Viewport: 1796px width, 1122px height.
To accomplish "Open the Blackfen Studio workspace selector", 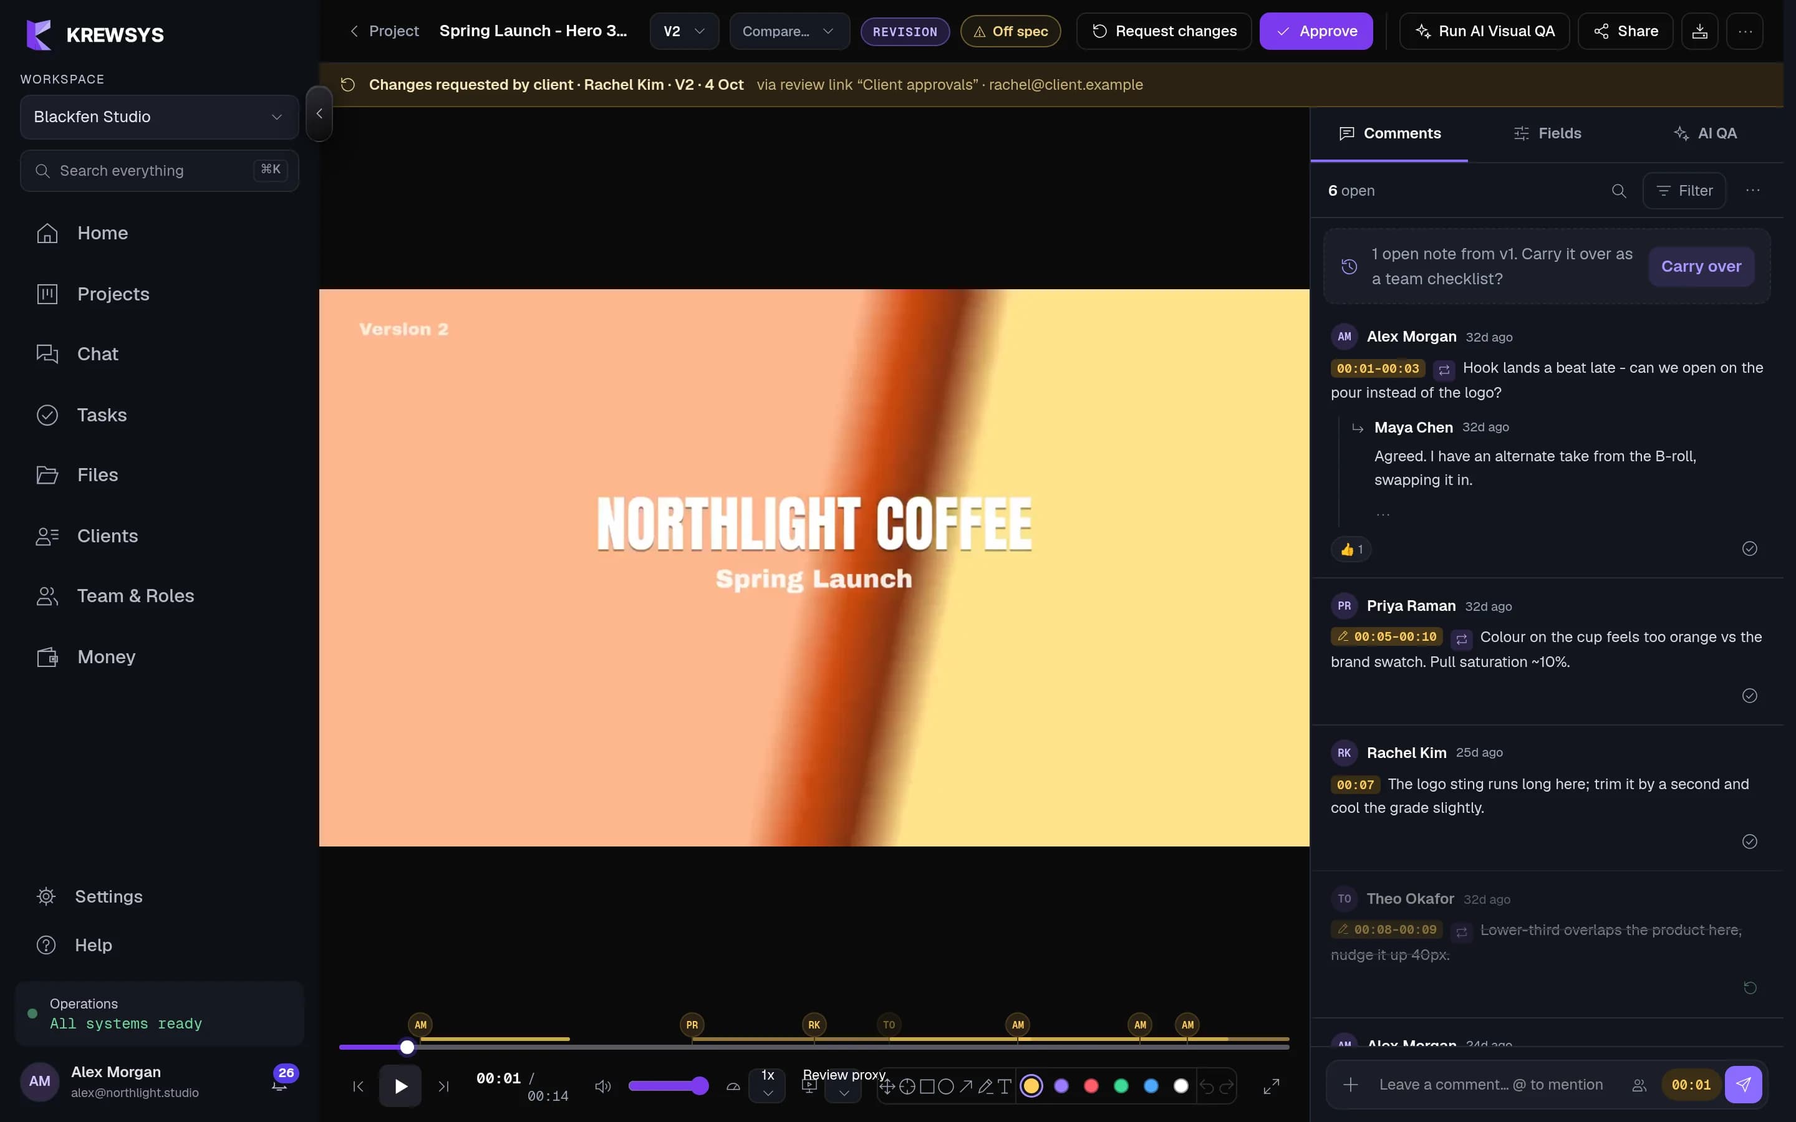I will (x=159, y=117).
